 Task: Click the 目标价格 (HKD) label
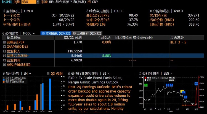coord(162,24)
